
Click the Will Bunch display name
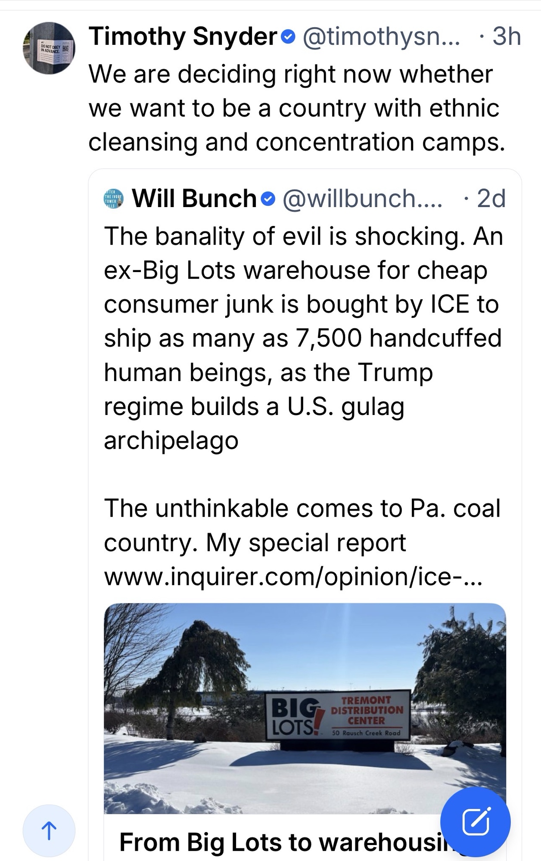pos(194,199)
